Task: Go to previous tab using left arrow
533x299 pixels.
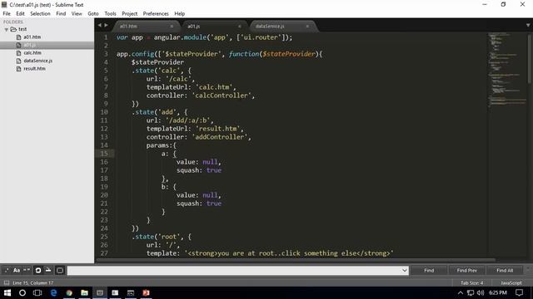Action: (x=100, y=25)
